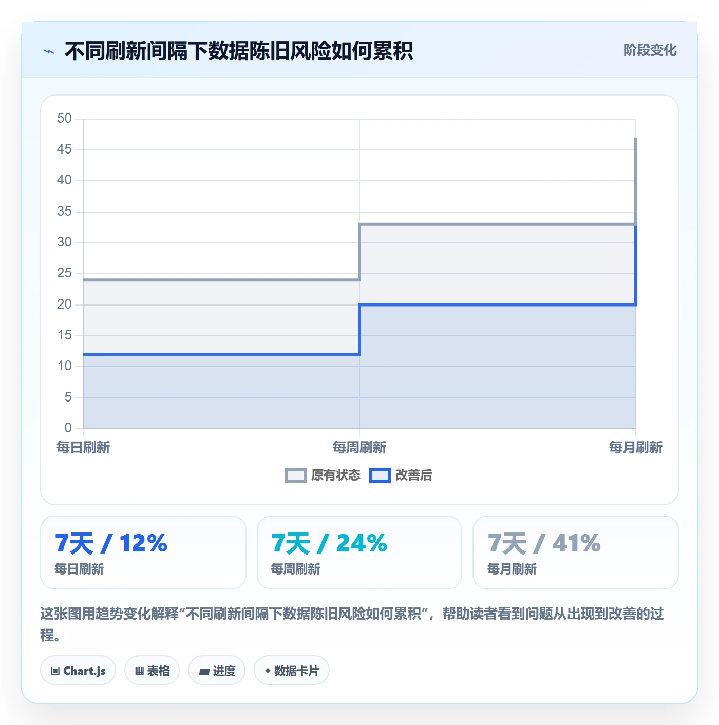Select the 进度 tag chip

[217, 671]
